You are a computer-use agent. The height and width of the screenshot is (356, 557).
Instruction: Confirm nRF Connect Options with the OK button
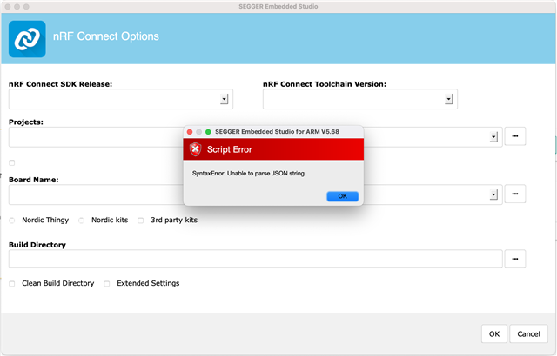point(494,333)
